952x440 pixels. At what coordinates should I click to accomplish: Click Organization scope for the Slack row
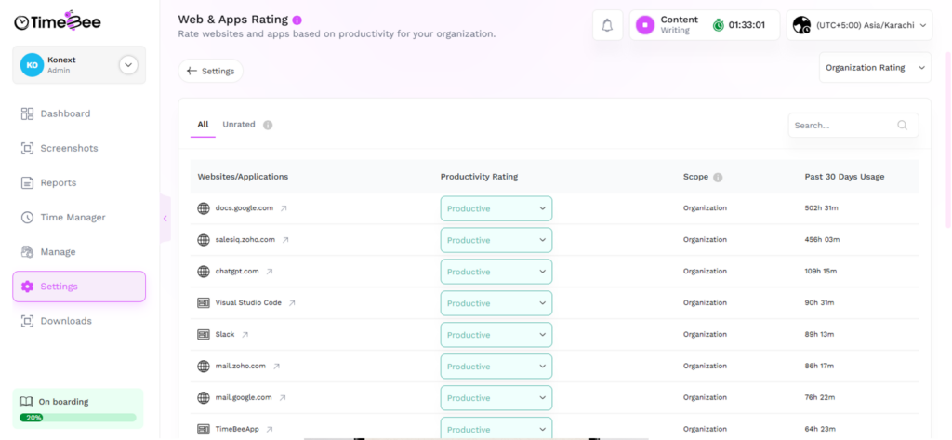tap(705, 334)
